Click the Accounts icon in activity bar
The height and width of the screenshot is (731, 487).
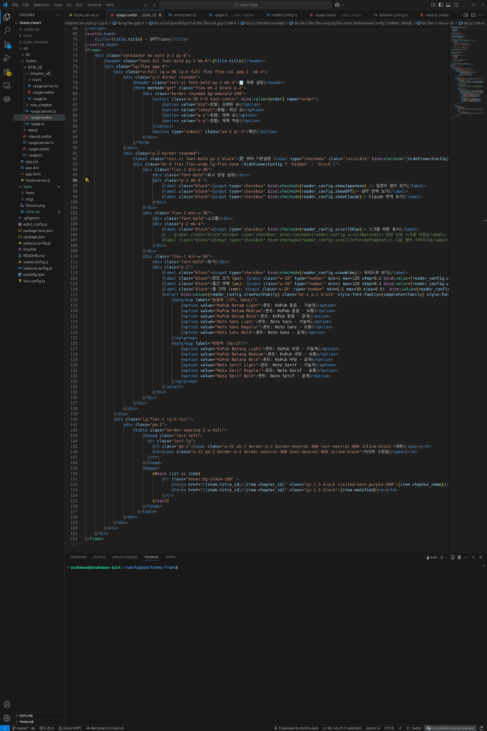(6, 705)
